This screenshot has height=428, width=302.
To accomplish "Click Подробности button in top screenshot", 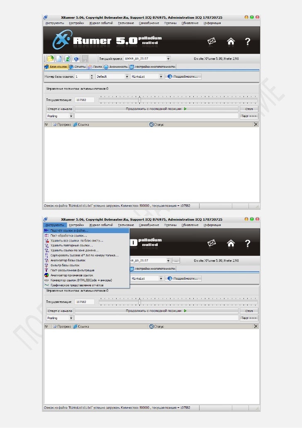I will point(183,77).
